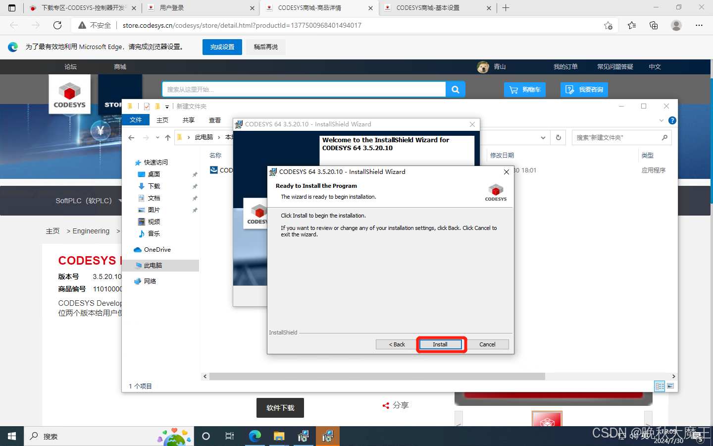The width and height of the screenshot is (713, 446).
Task: Select 快速访问 in Explorer navigation pane
Action: pos(155,163)
